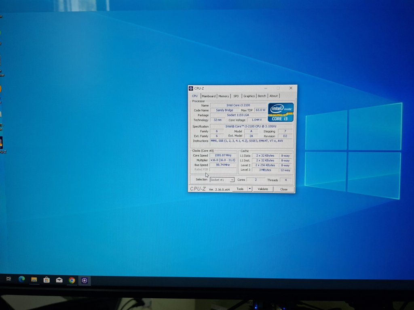Open the SPD tab

236,96
